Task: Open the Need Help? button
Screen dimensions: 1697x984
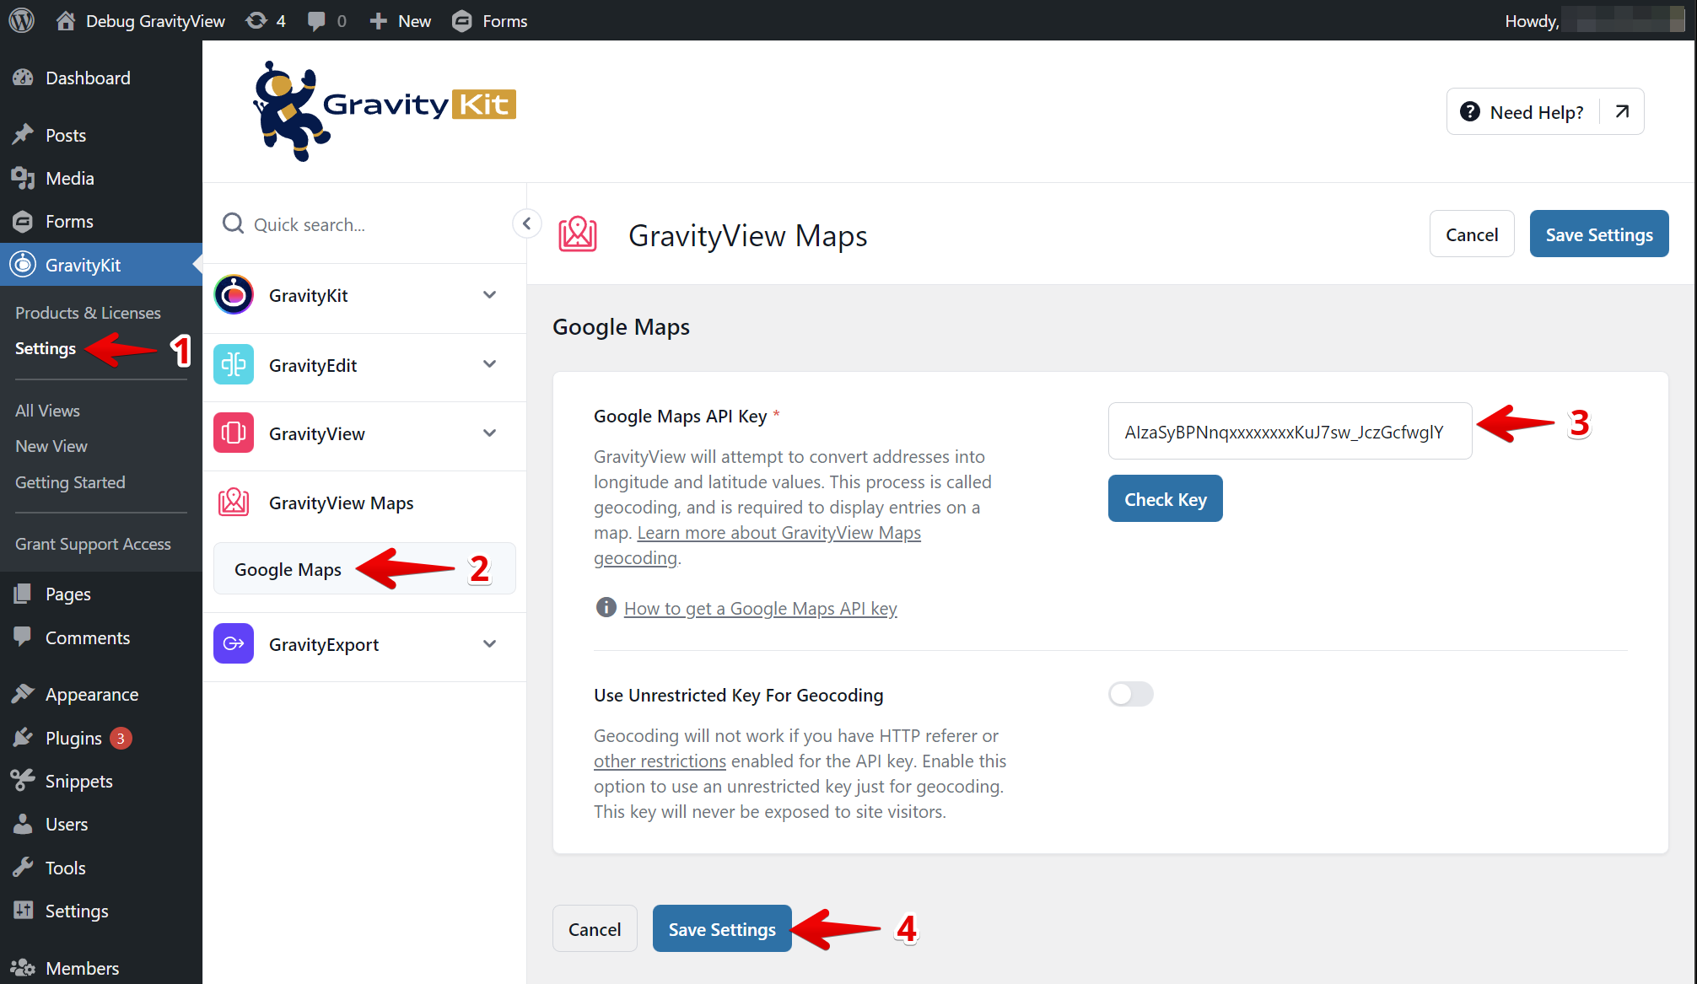Action: coord(1545,111)
